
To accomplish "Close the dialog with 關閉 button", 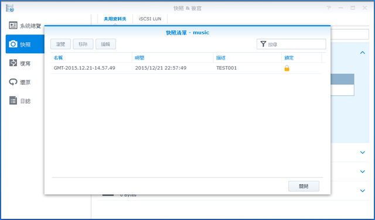I will click(x=304, y=186).
